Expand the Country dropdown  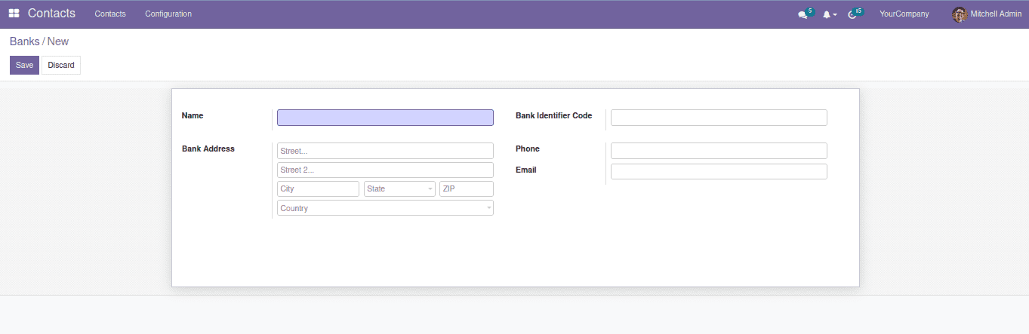pyautogui.click(x=385, y=208)
